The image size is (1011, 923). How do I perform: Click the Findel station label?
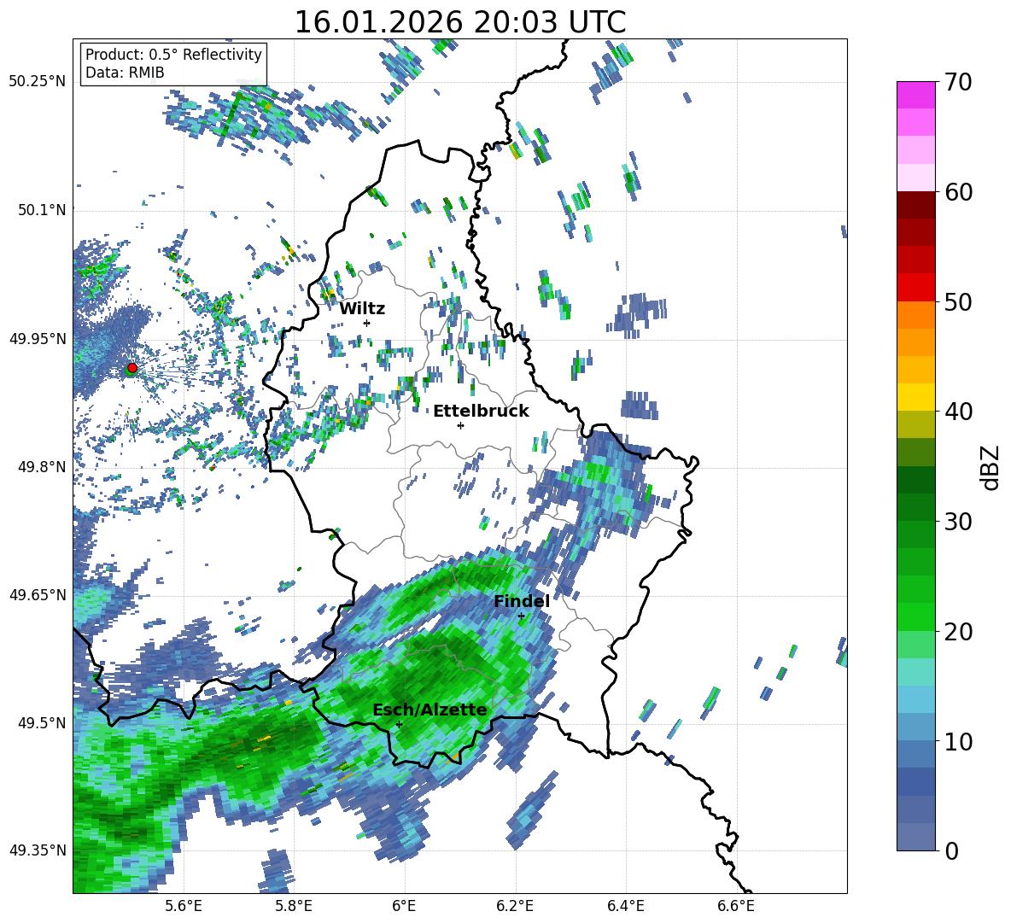pos(522,601)
